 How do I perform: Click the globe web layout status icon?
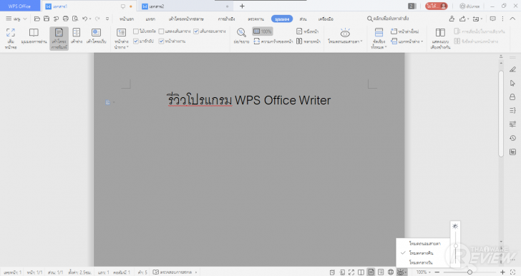click(391, 272)
